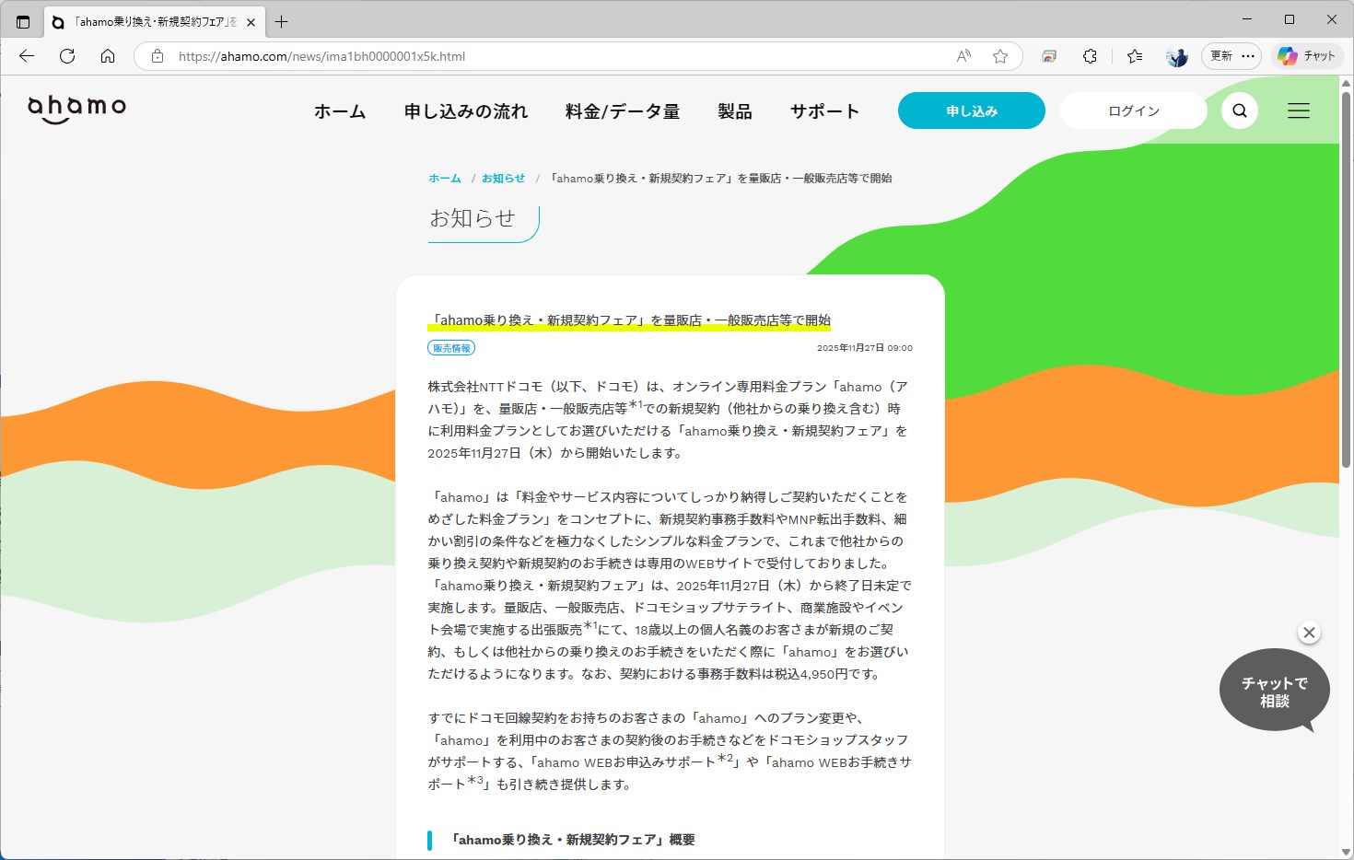The width and height of the screenshot is (1354, 860).
Task: Reload the page with the refresh icon
Action: (66, 56)
